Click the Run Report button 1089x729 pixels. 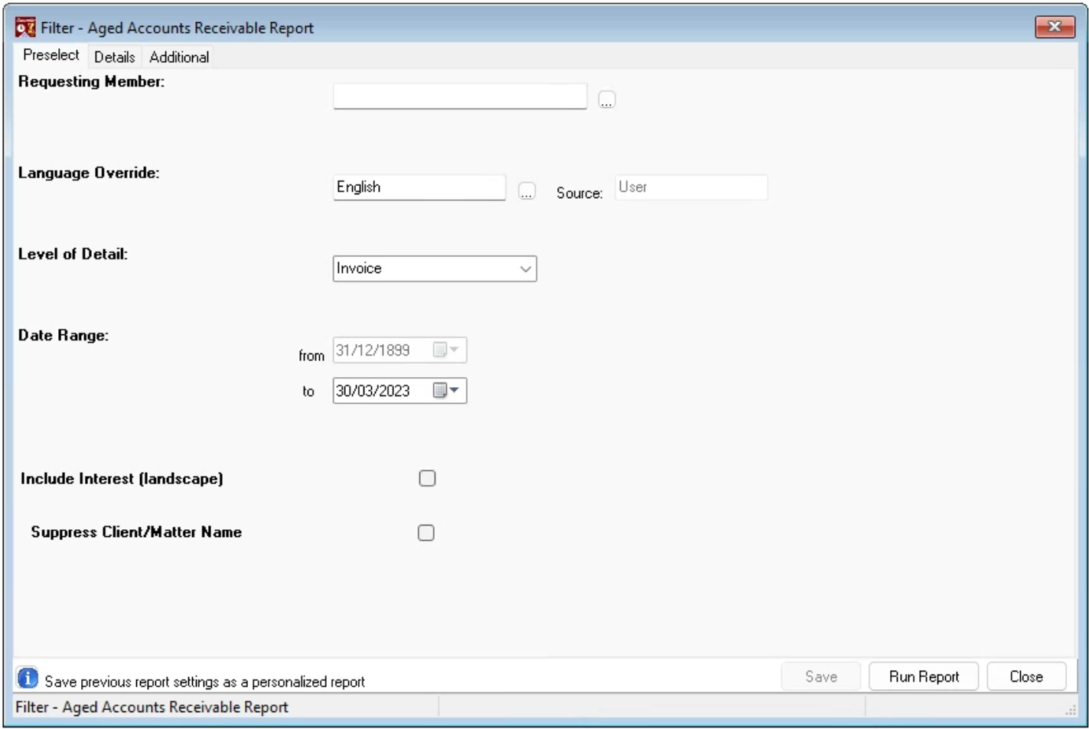point(924,676)
